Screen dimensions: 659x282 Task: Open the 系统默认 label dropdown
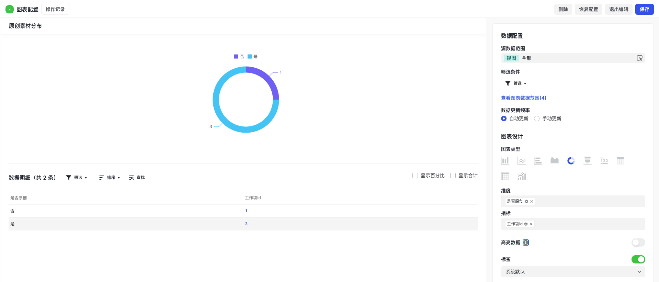click(x=573, y=272)
